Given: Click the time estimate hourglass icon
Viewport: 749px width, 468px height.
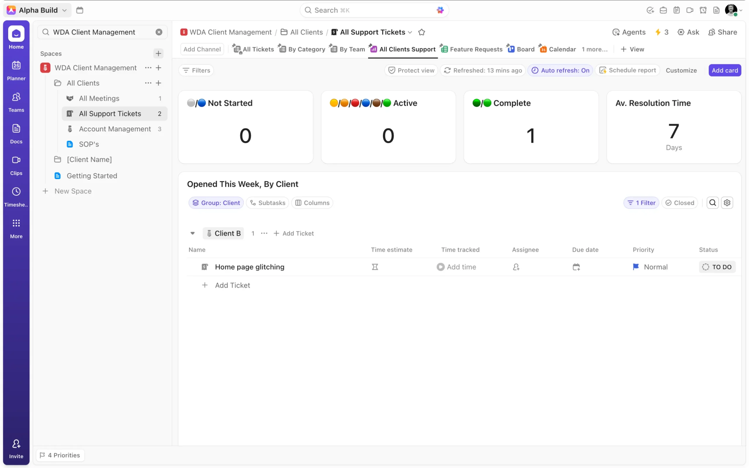Looking at the screenshot, I should 374,267.
